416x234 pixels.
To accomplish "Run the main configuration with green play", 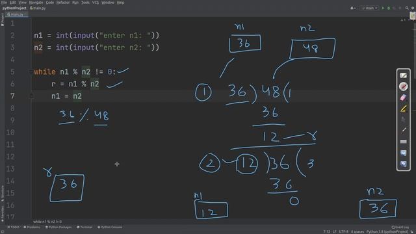I will (383, 8).
